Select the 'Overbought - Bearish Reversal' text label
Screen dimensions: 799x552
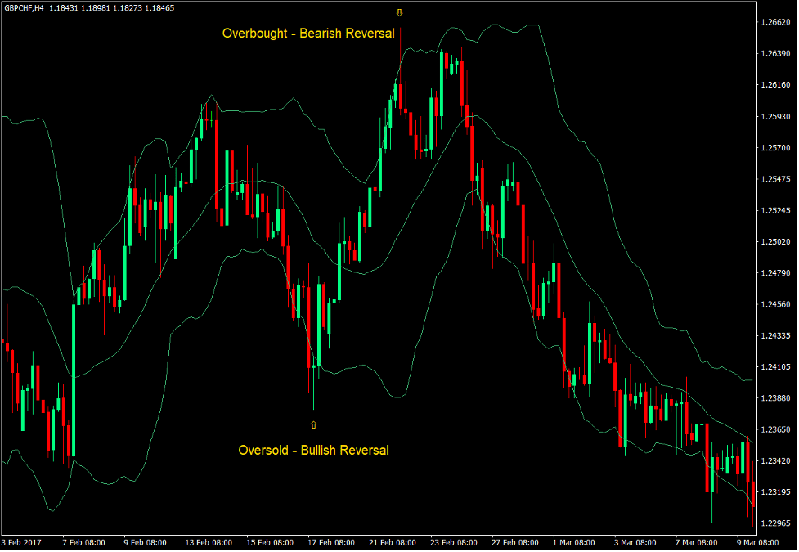coord(308,34)
